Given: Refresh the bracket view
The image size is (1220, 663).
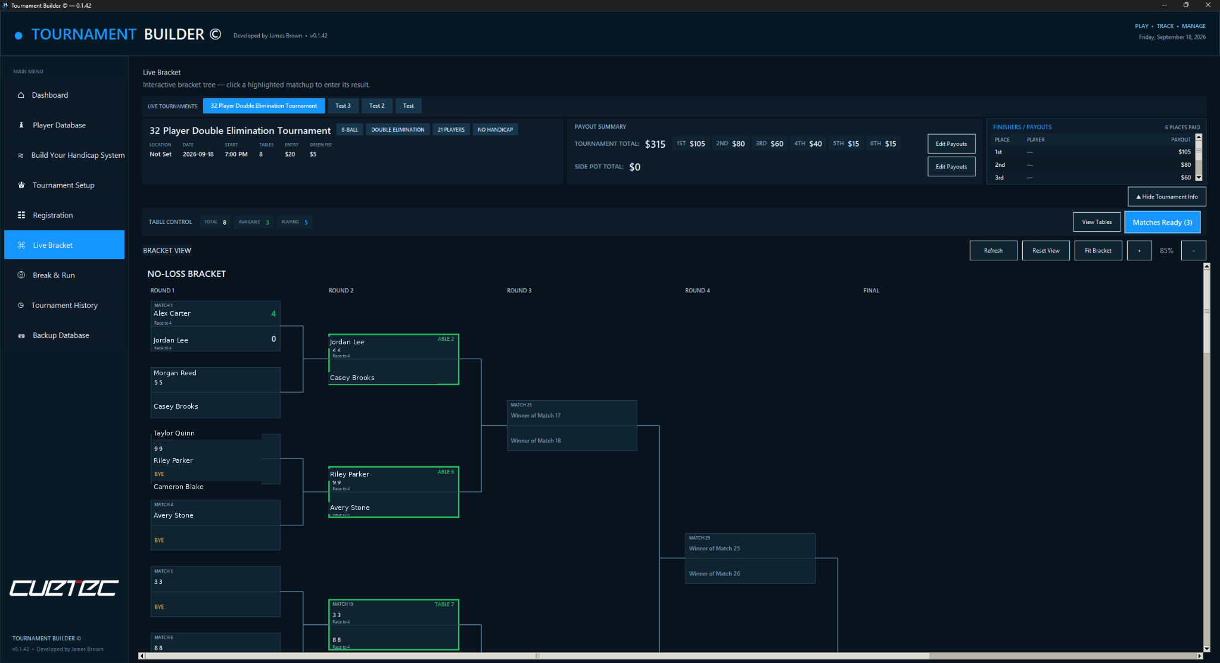Looking at the screenshot, I should tap(993, 251).
